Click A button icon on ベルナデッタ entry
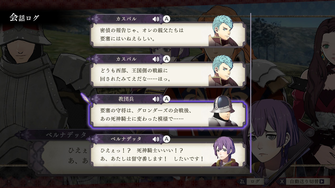This screenshot has height=188, width=335. (166, 139)
